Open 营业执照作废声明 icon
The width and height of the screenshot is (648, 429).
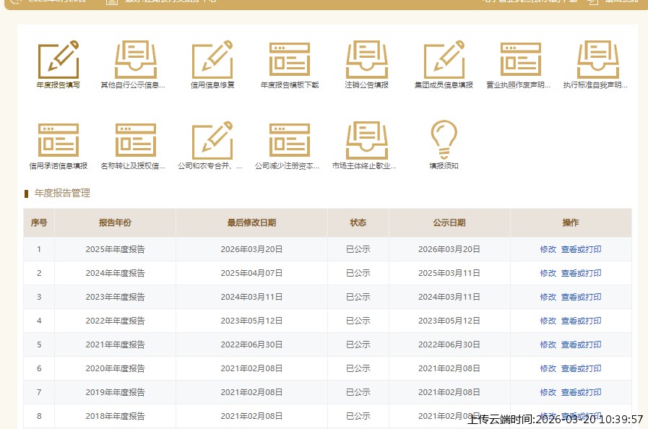pos(521,61)
